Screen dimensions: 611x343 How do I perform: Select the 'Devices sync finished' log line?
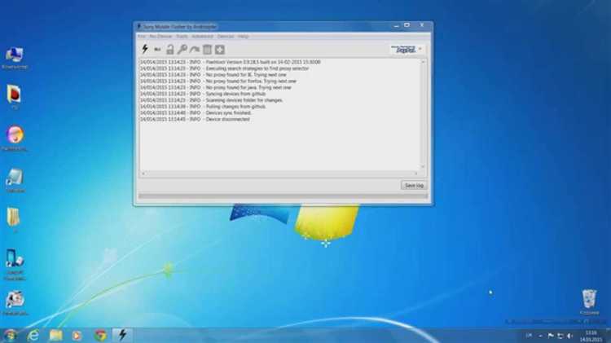(196, 113)
